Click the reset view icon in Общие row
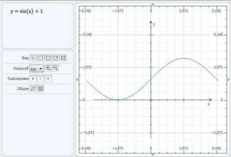The image size is (231, 157). pos(33,89)
